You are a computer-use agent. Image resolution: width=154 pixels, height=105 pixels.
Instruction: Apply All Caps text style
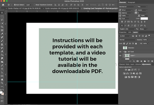(129, 22)
